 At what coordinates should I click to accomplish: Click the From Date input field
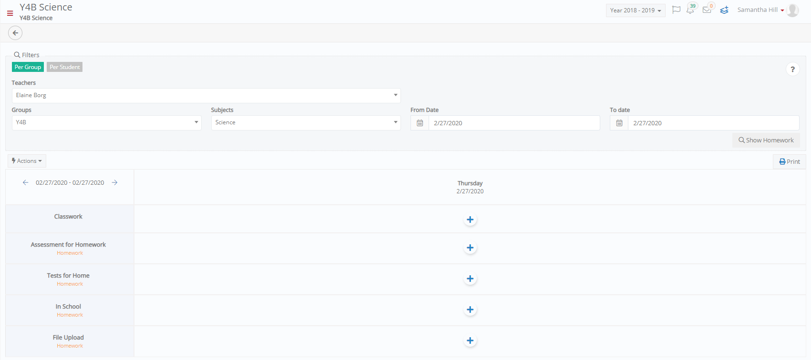(514, 123)
